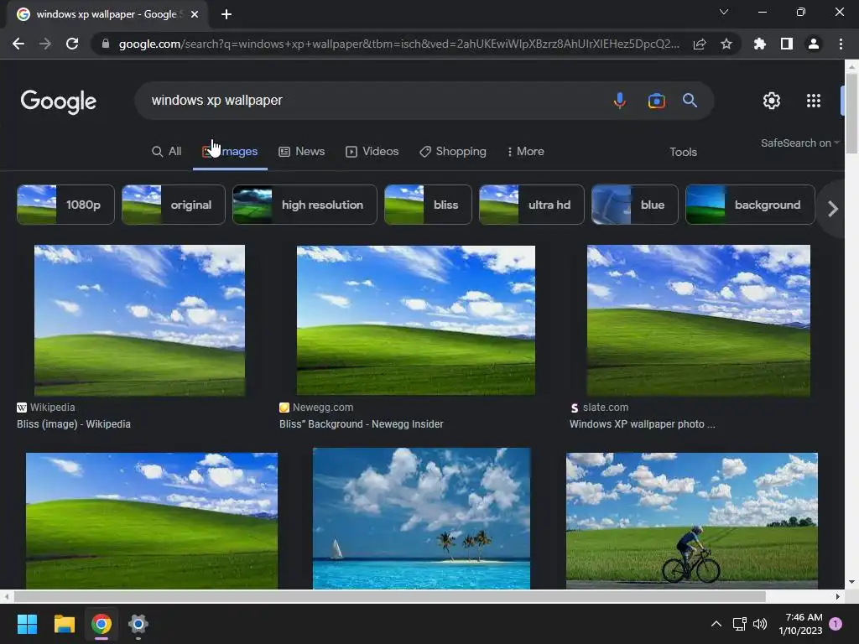
Task: Switch to the All results tab
Action: pos(166,152)
